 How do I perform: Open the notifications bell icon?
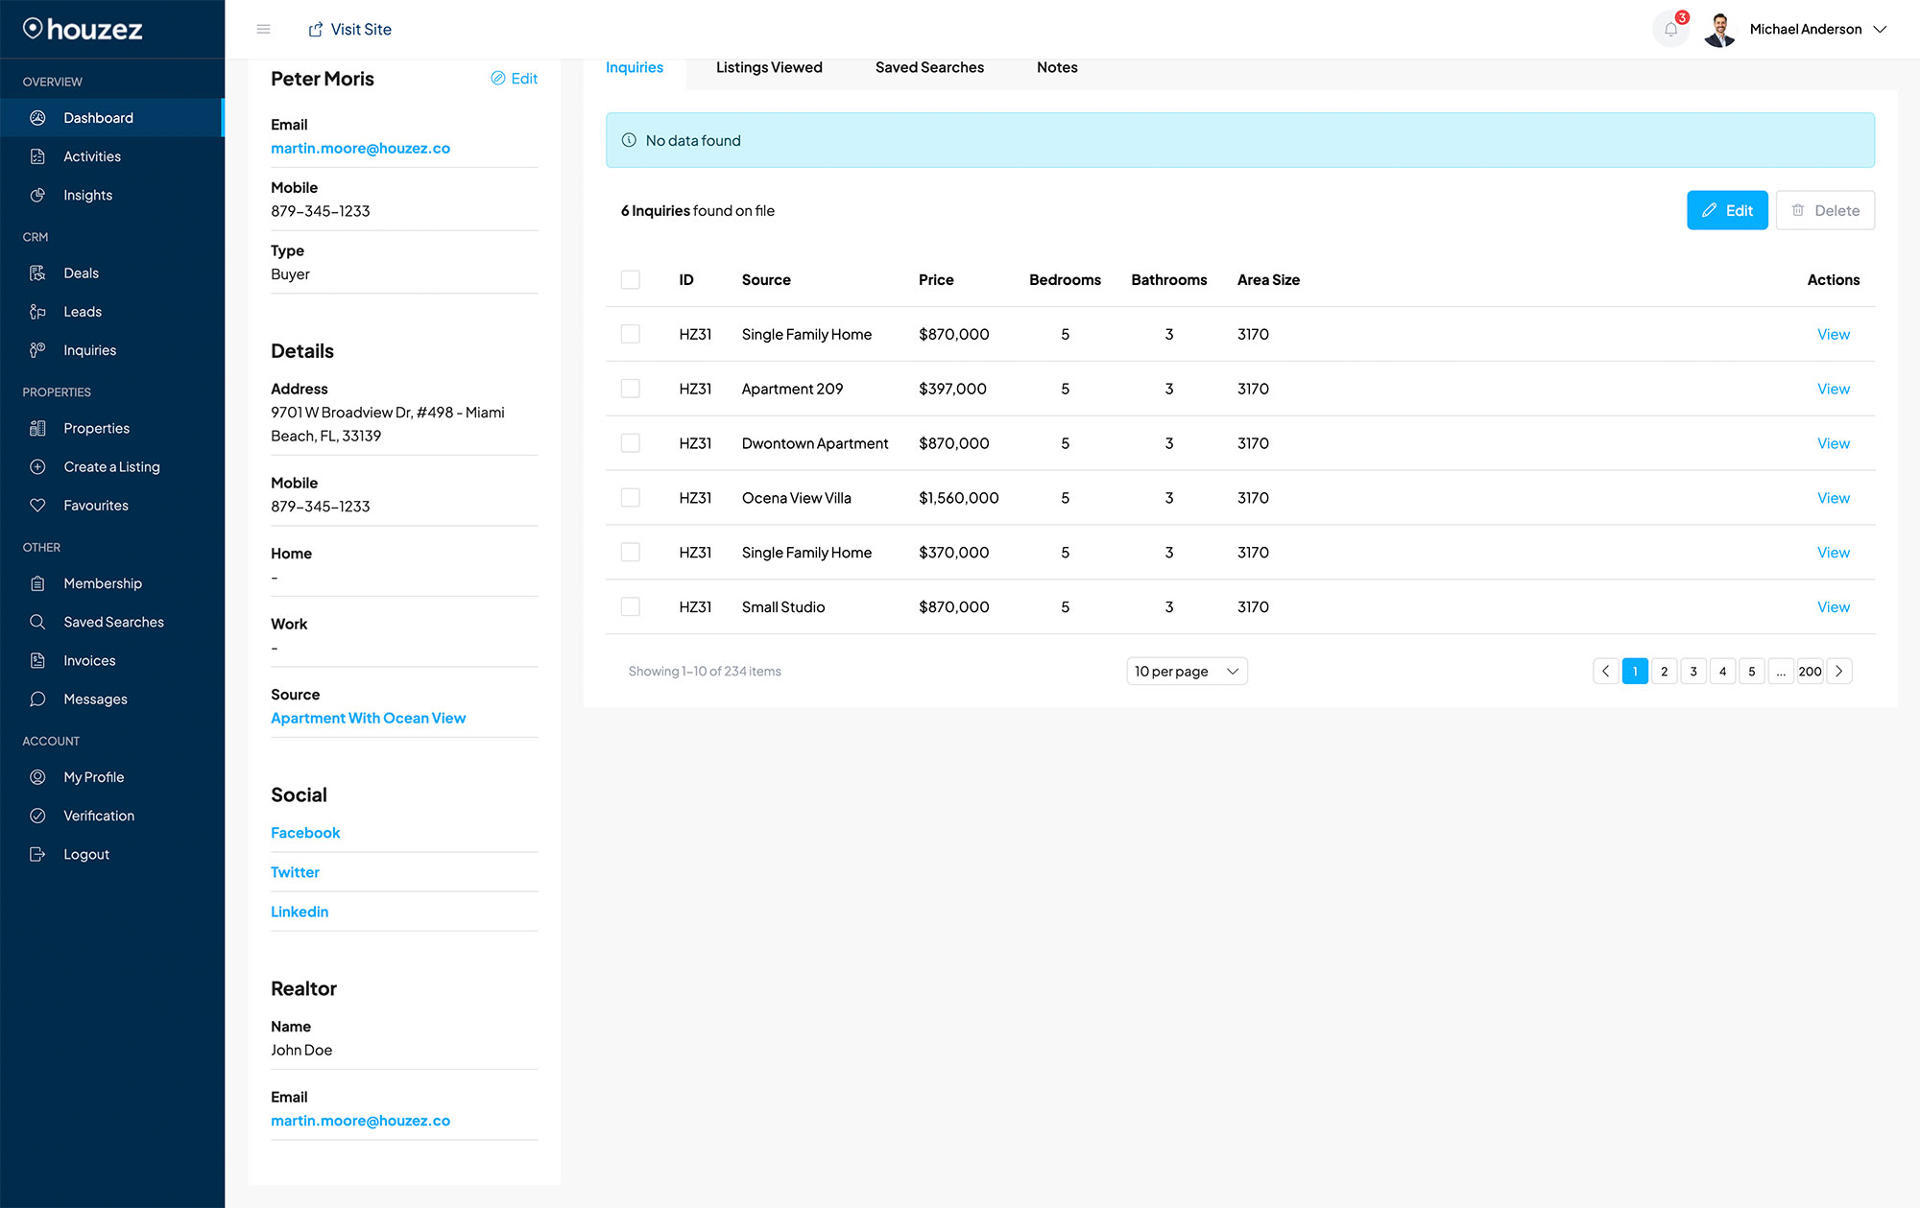(x=1670, y=30)
